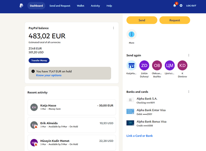Click the 501,20 USD balance line

click(36, 52)
